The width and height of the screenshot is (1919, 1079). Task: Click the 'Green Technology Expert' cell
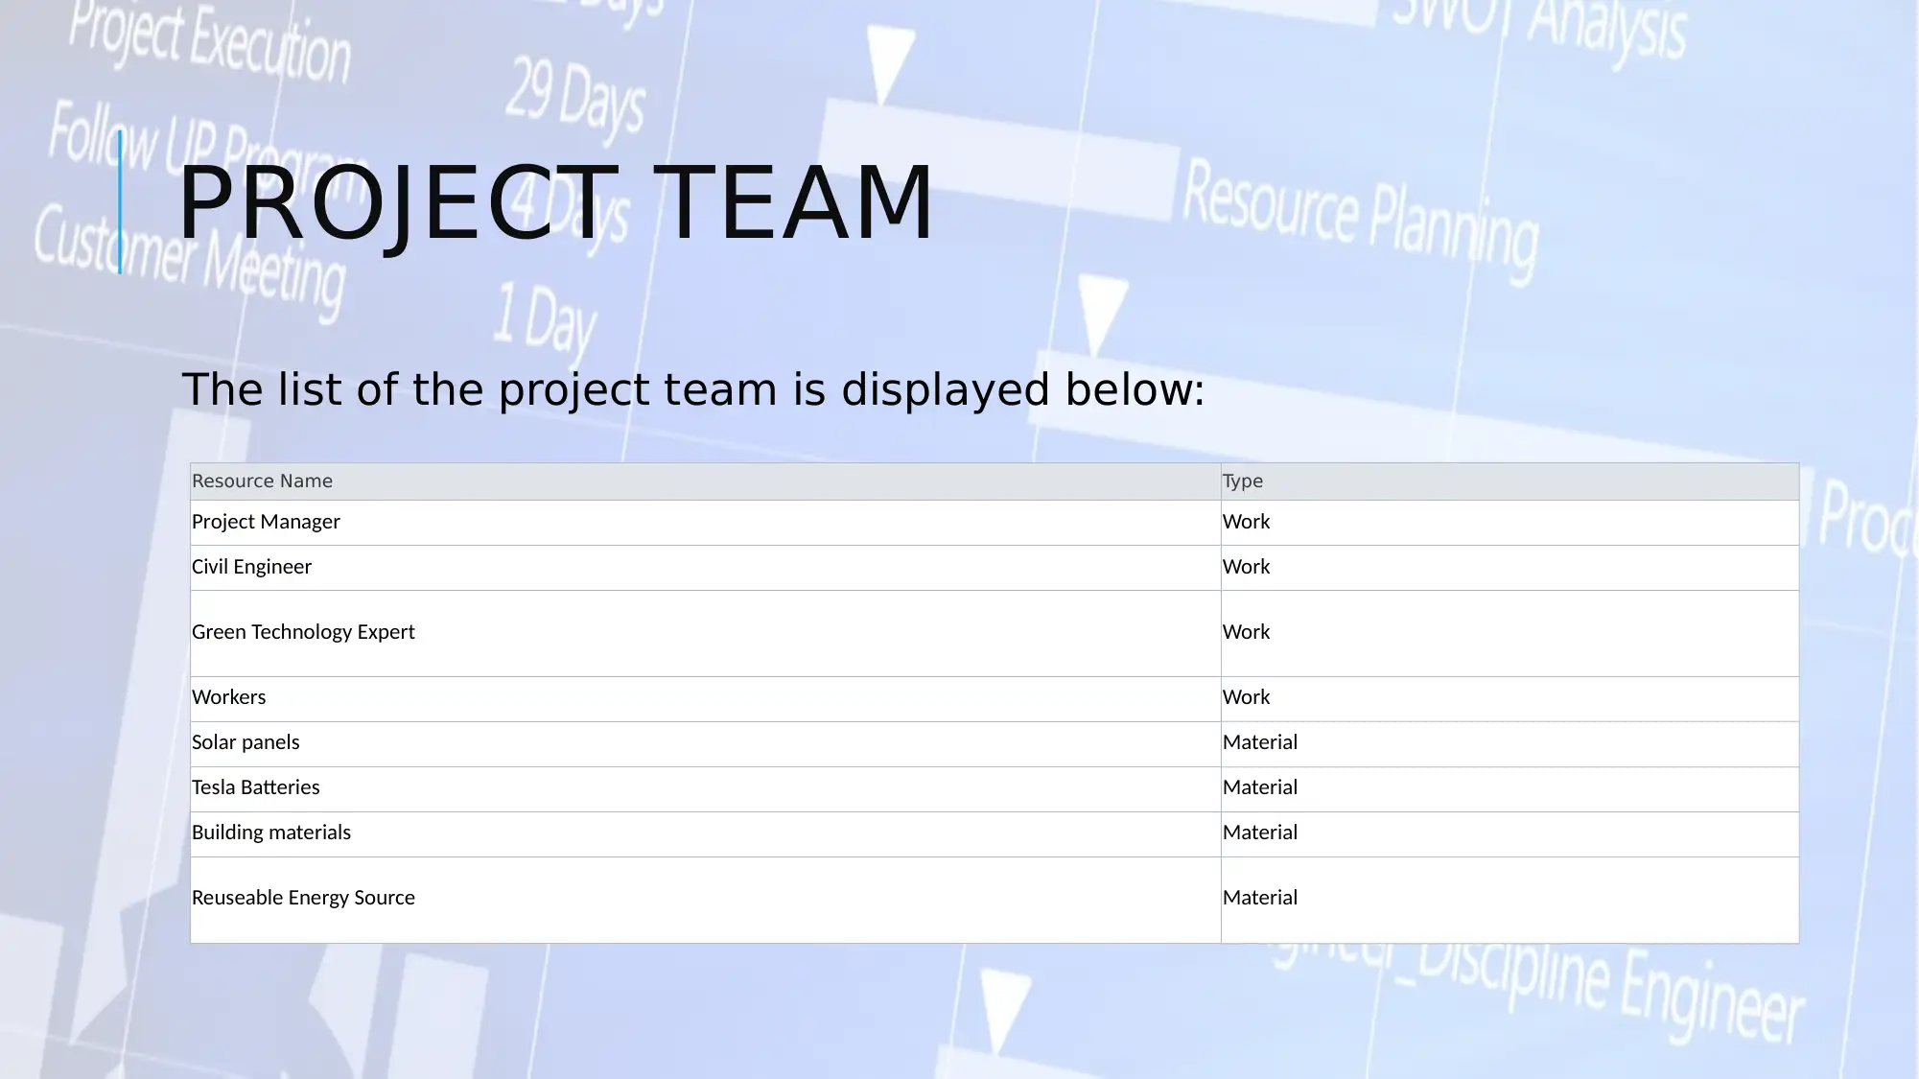(x=706, y=633)
